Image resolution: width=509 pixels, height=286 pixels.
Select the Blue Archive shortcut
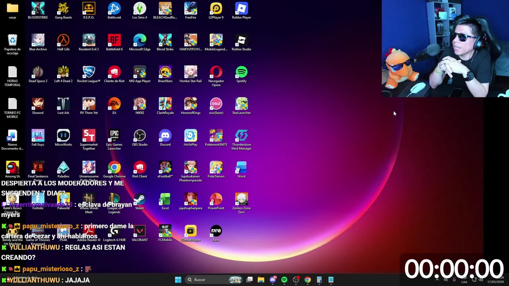pos(38,43)
